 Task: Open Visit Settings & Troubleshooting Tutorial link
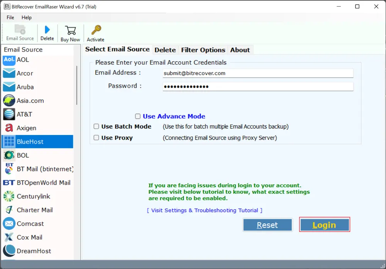click(205, 210)
